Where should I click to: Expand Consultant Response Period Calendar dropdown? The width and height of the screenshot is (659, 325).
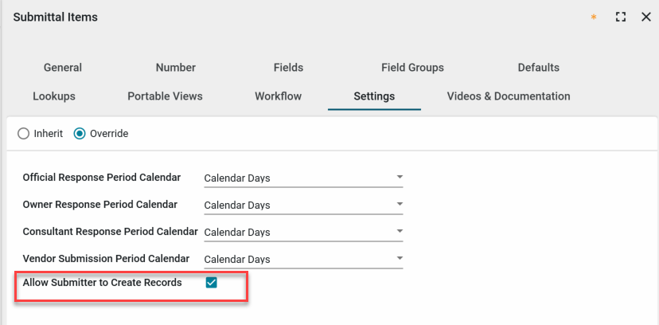pos(303,232)
